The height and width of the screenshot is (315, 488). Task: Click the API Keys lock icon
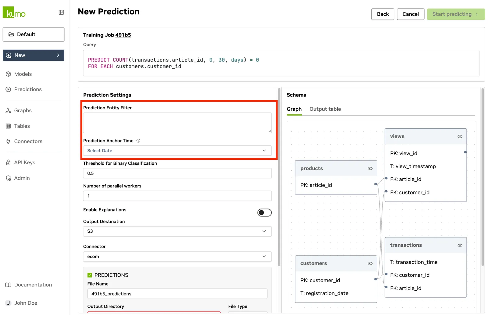pyautogui.click(x=8, y=163)
